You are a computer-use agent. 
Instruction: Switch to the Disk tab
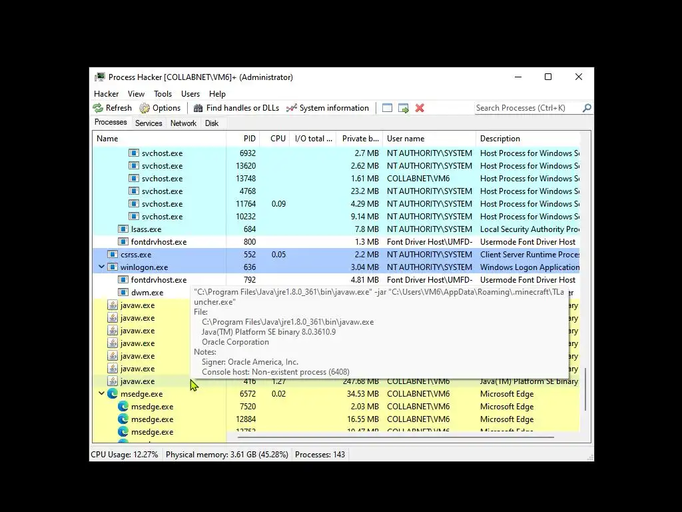coord(212,123)
